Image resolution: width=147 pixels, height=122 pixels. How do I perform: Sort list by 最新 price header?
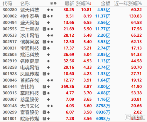69,3
